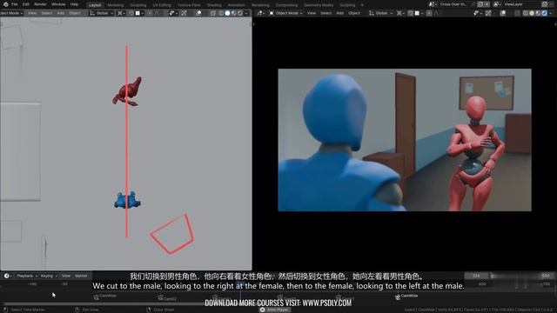This screenshot has height=313, width=557.
Task: Open Global orientation dropdown in right viewport
Action: [x=381, y=13]
